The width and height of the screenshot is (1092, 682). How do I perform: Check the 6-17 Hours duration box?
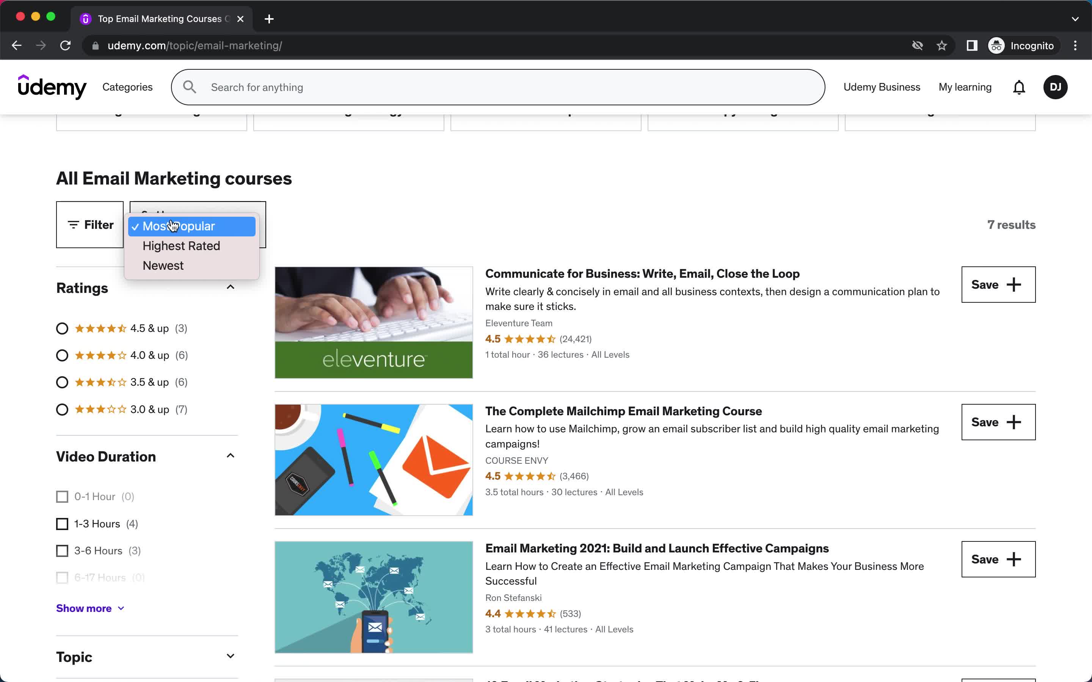[x=62, y=578]
